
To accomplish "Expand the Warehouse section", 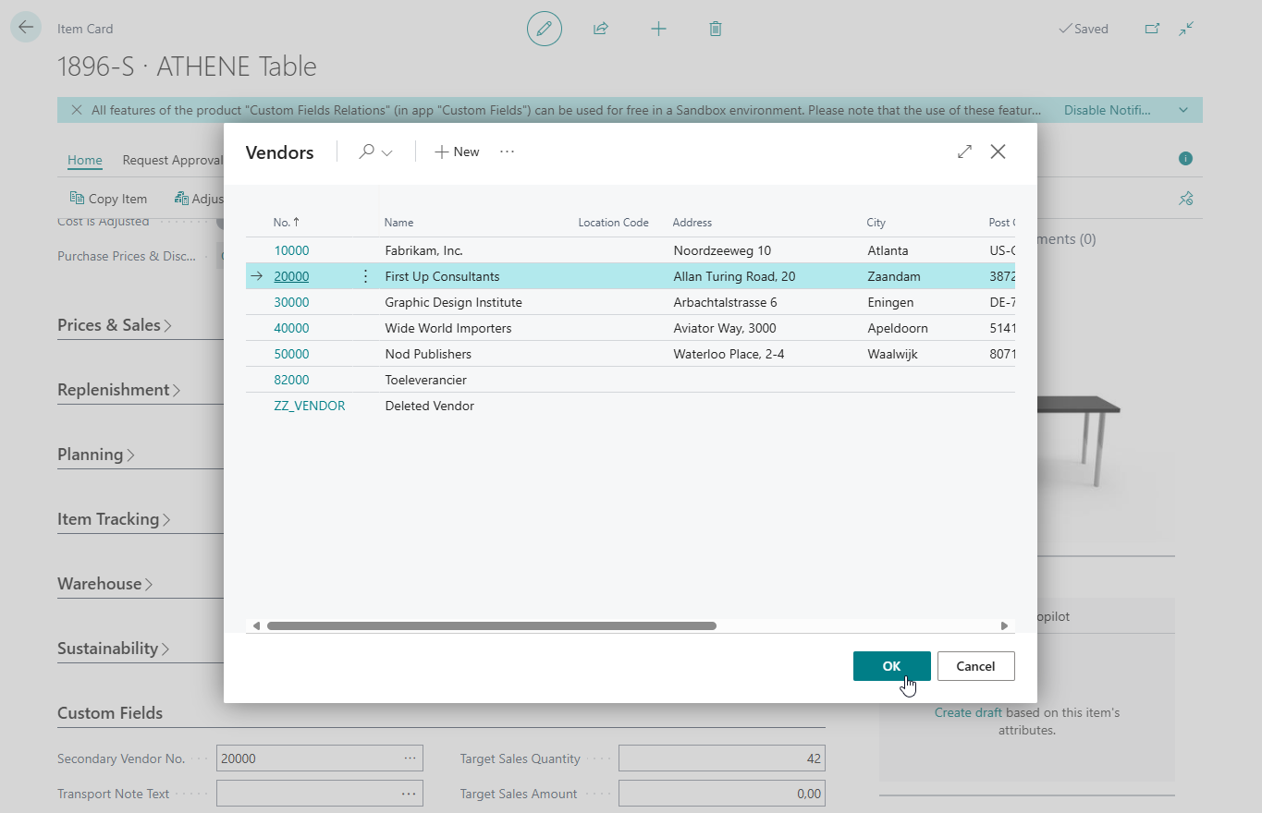I will 104,584.
